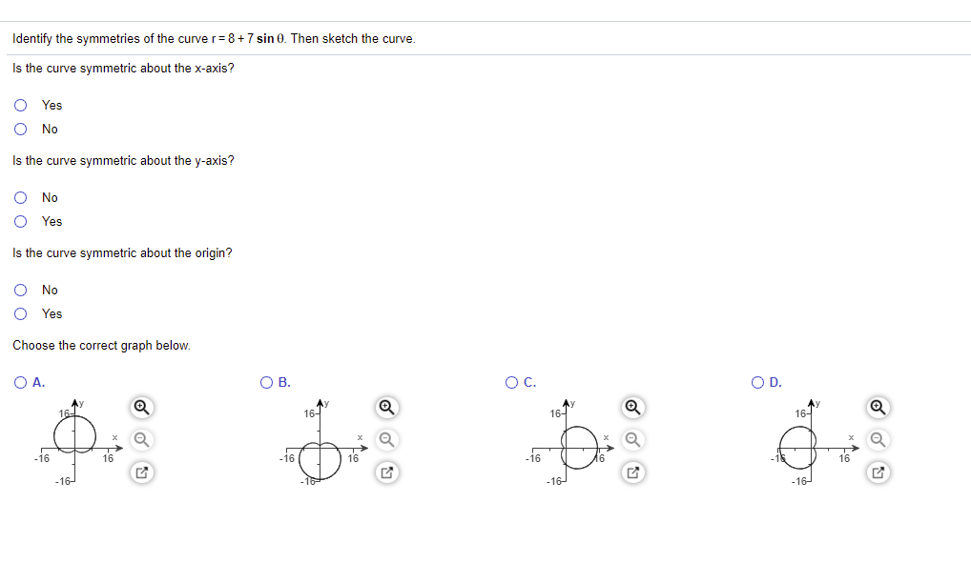This screenshot has height=583, width=971.
Task: Open graph D in external window
Action: pos(878,472)
